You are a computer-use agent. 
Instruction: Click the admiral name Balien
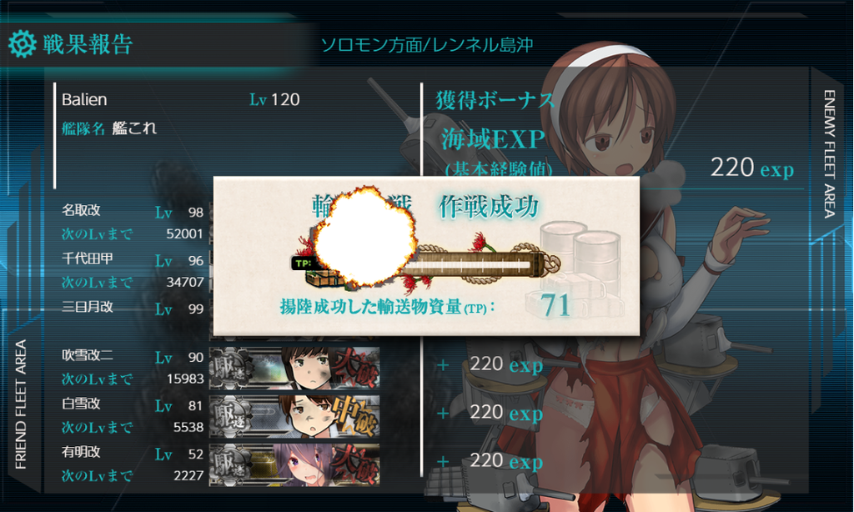click(x=84, y=100)
